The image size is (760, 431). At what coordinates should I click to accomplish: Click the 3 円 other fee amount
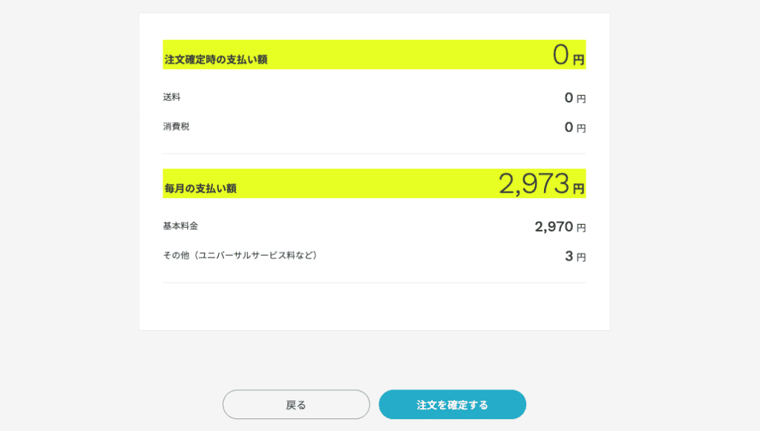(x=575, y=257)
